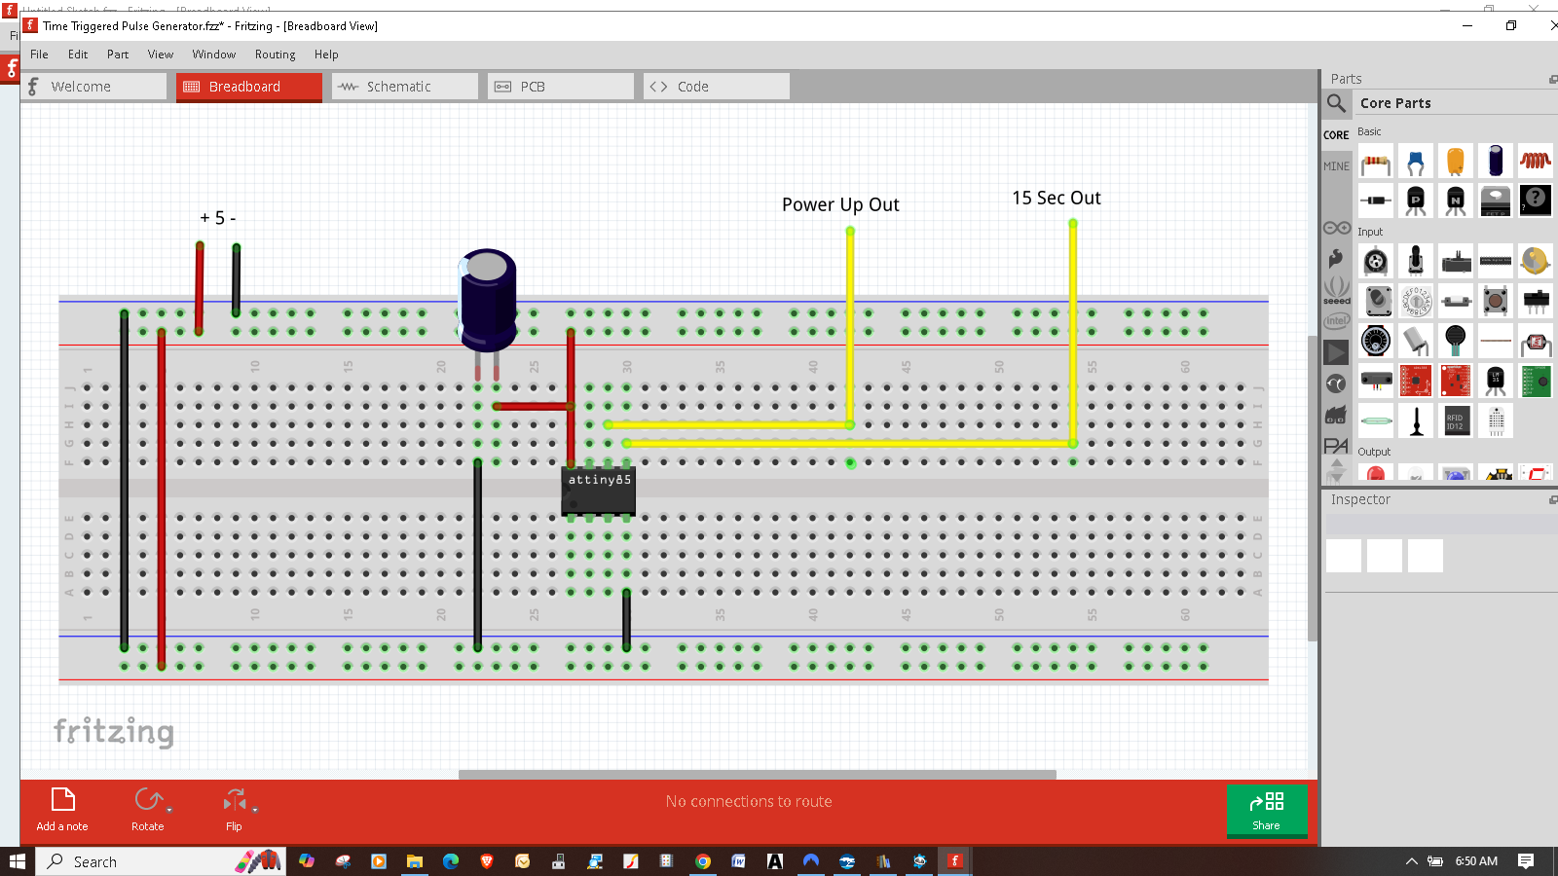The image size is (1558, 876).
Task: Open the Routing menu
Action: [275, 55]
